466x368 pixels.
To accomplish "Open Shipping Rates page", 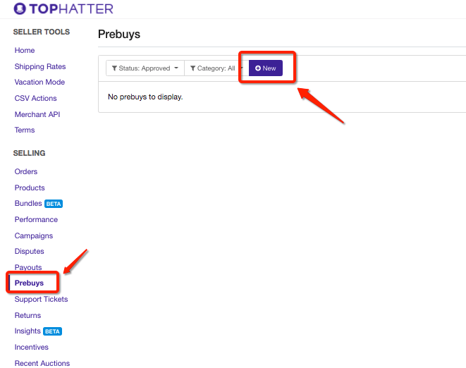I will click(x=40, y=66).
